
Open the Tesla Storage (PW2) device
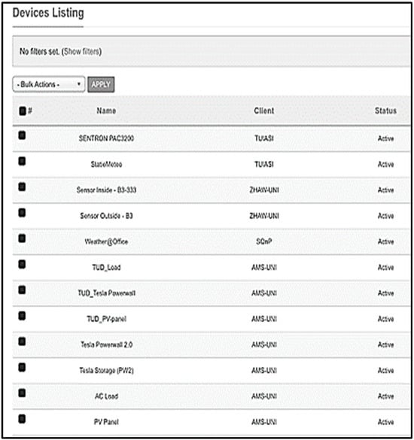(106, 370)
